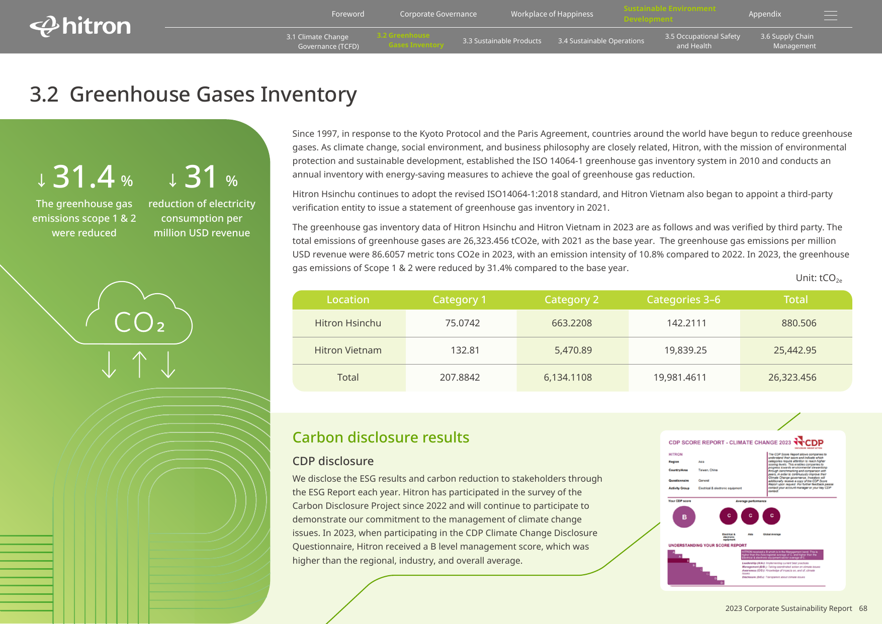The height and width of the screenshot is (624, 882).
Task: Go to 3.3 Sustainable Products
Action: click(502, 41)
